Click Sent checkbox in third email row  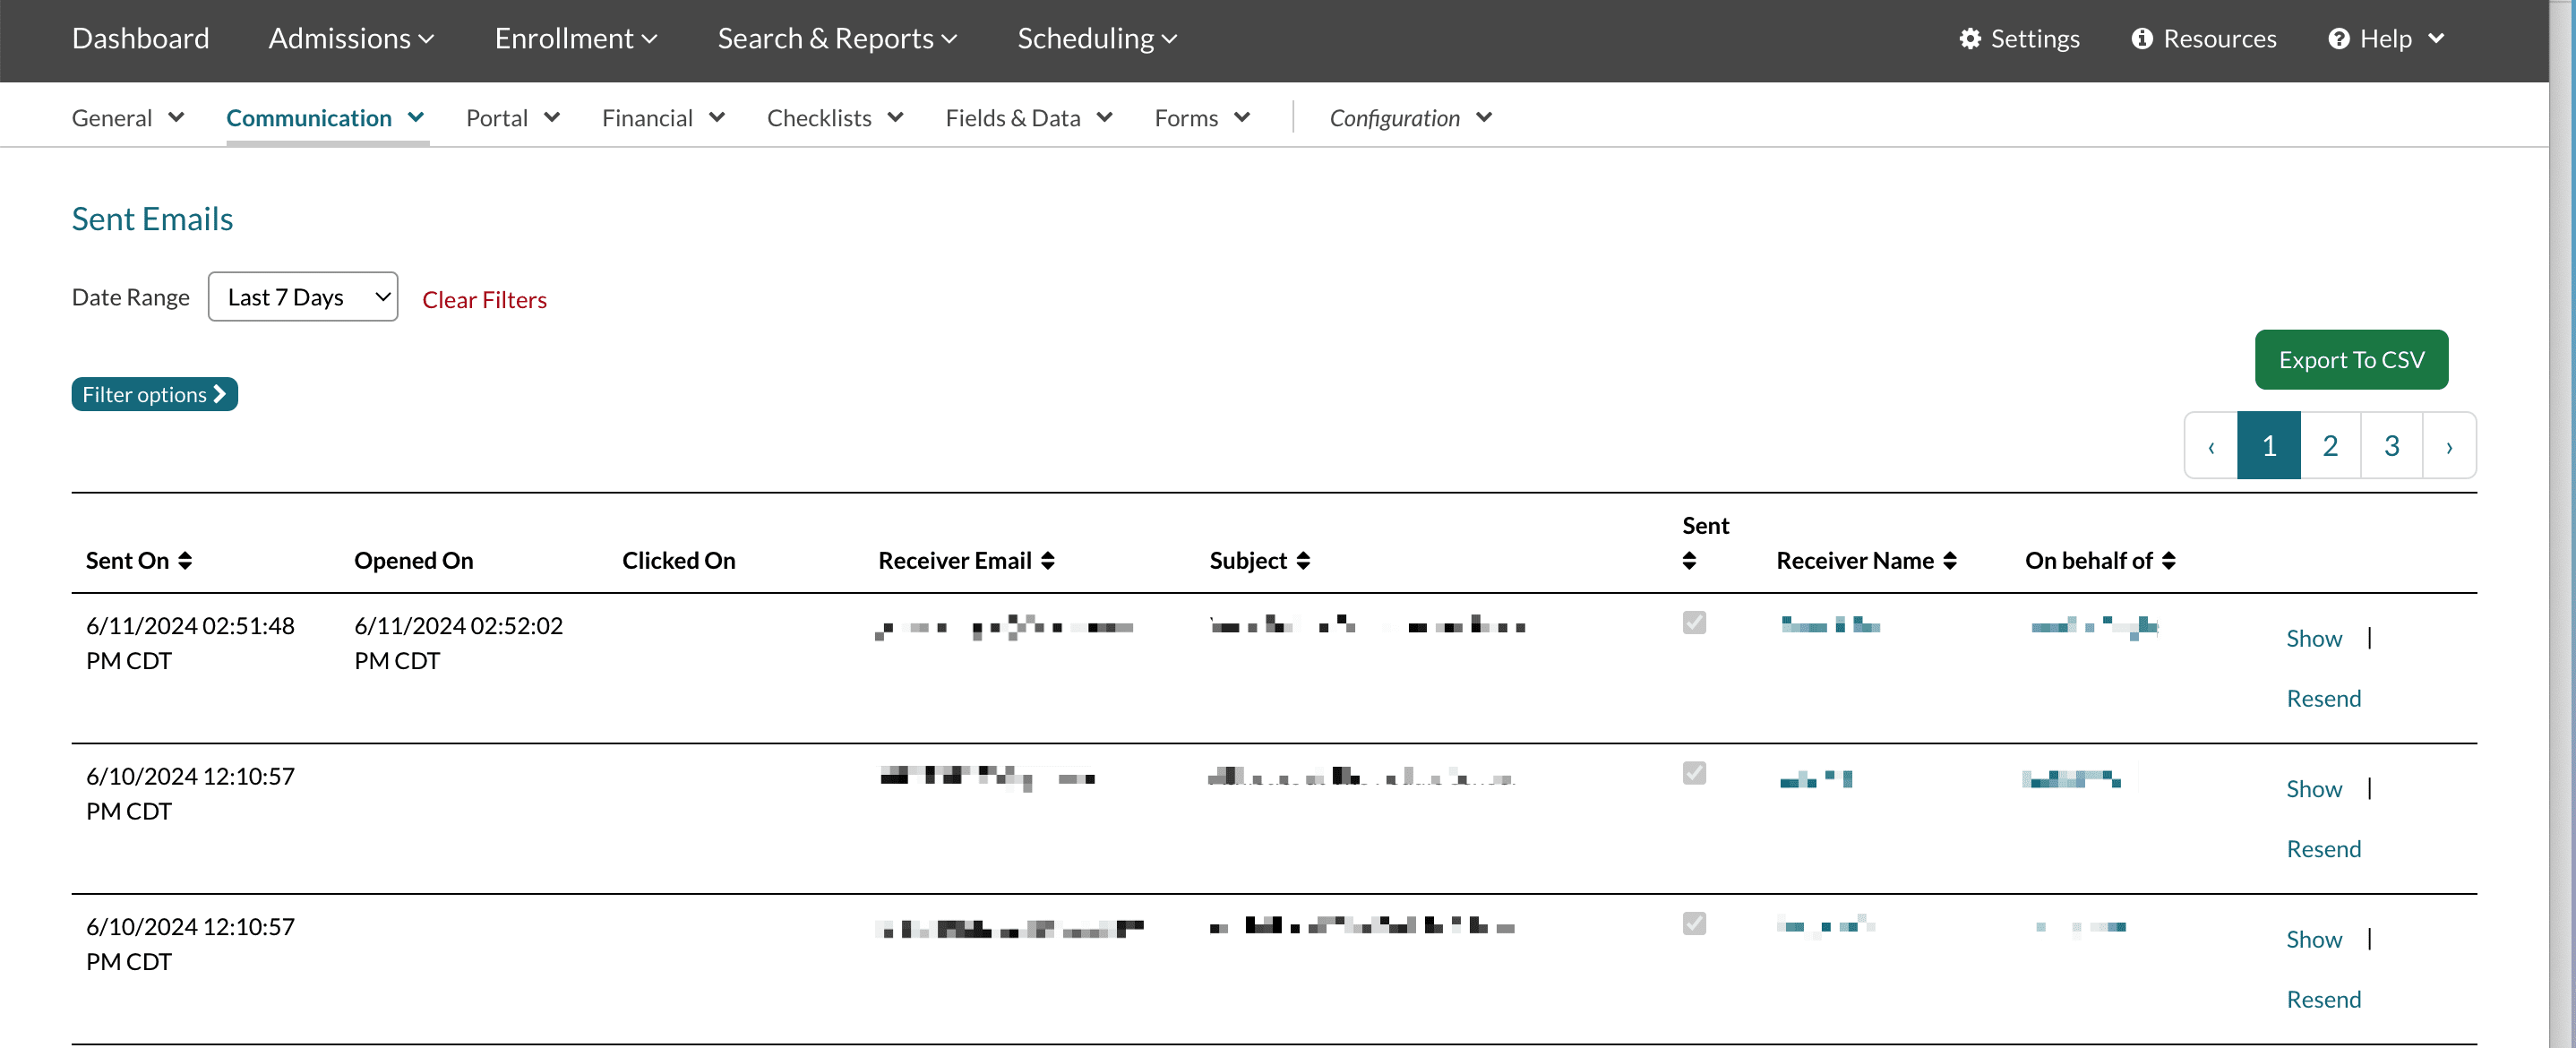click(x=1693, y=923)
